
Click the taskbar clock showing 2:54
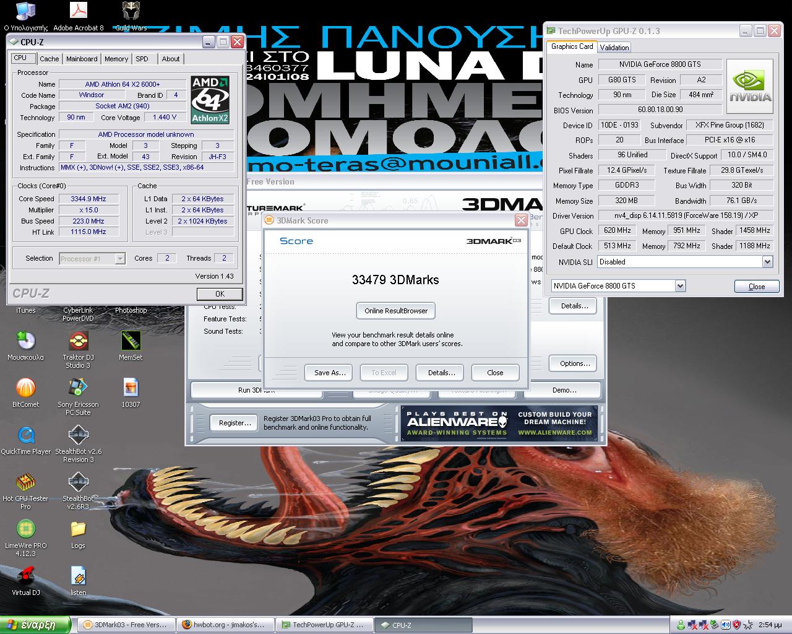click(770, 625)
